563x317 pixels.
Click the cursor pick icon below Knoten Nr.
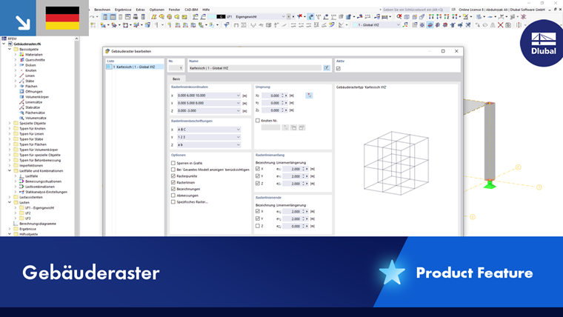coord(285,127)
